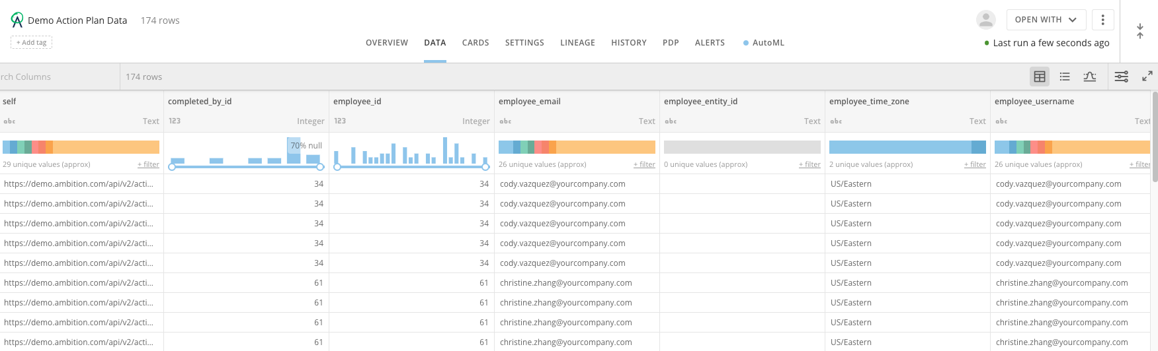Click the completed_by_id range slider left handle
1158x351 pixels.
[x=172, y=167]
